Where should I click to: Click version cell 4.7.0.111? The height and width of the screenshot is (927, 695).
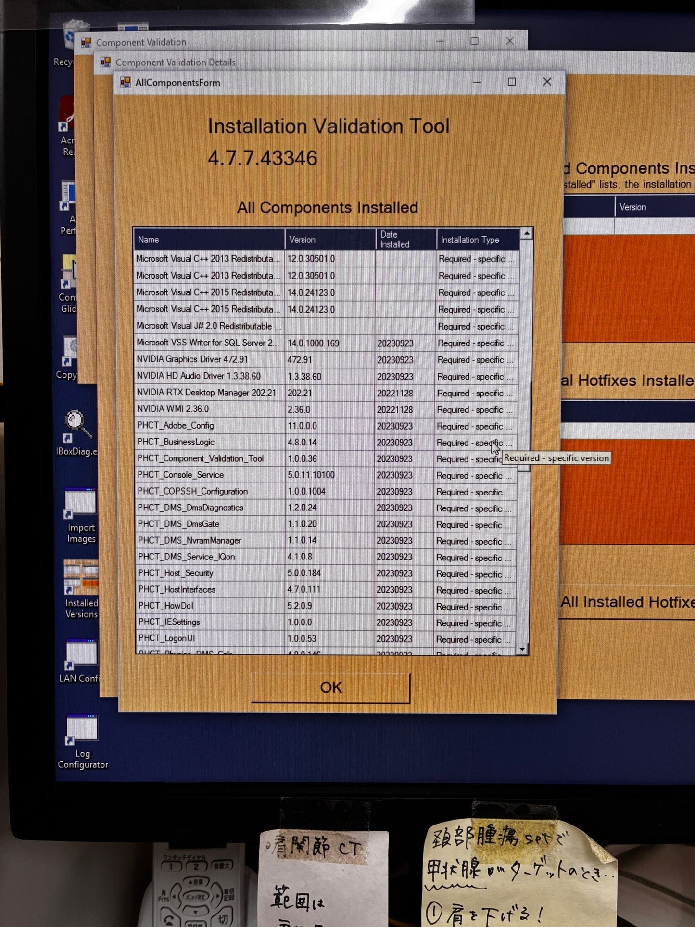click(330, 590)
